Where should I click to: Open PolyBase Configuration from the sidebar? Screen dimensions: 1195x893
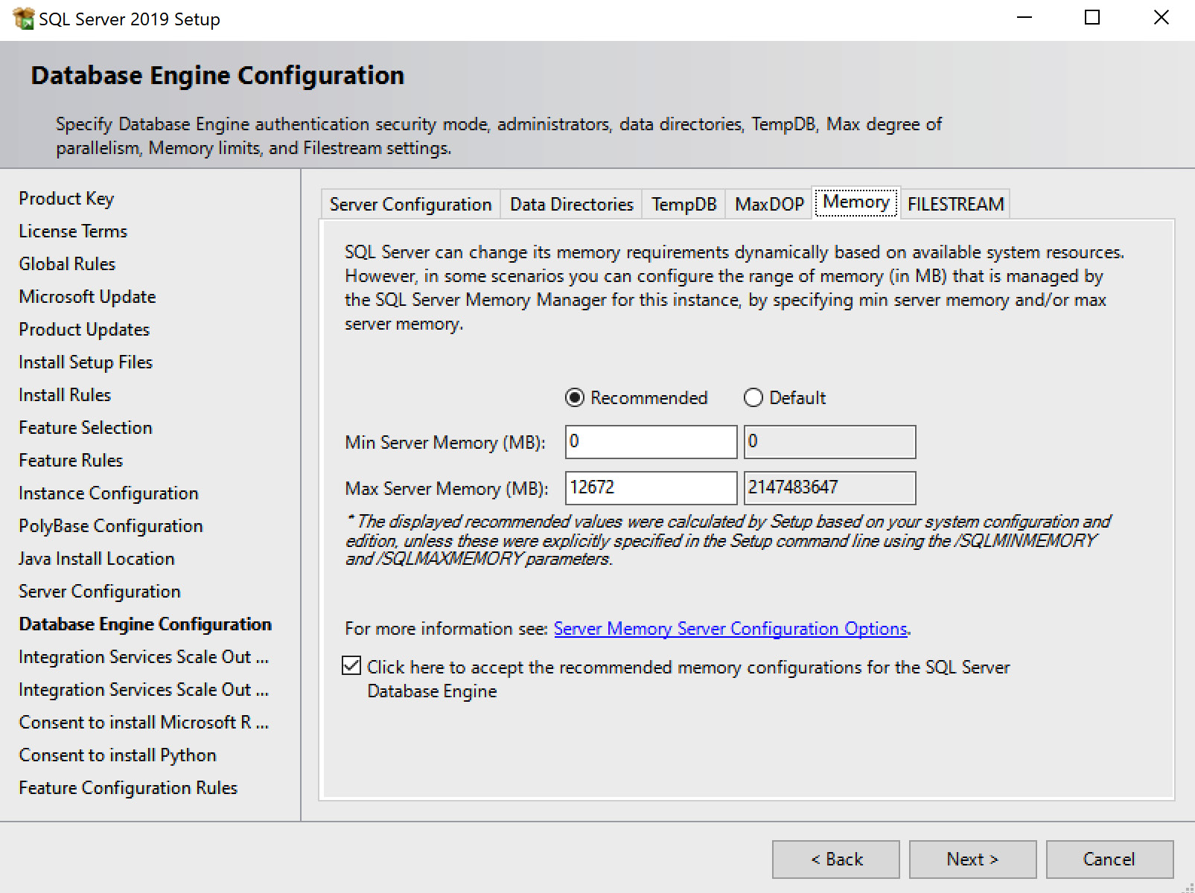110,525
